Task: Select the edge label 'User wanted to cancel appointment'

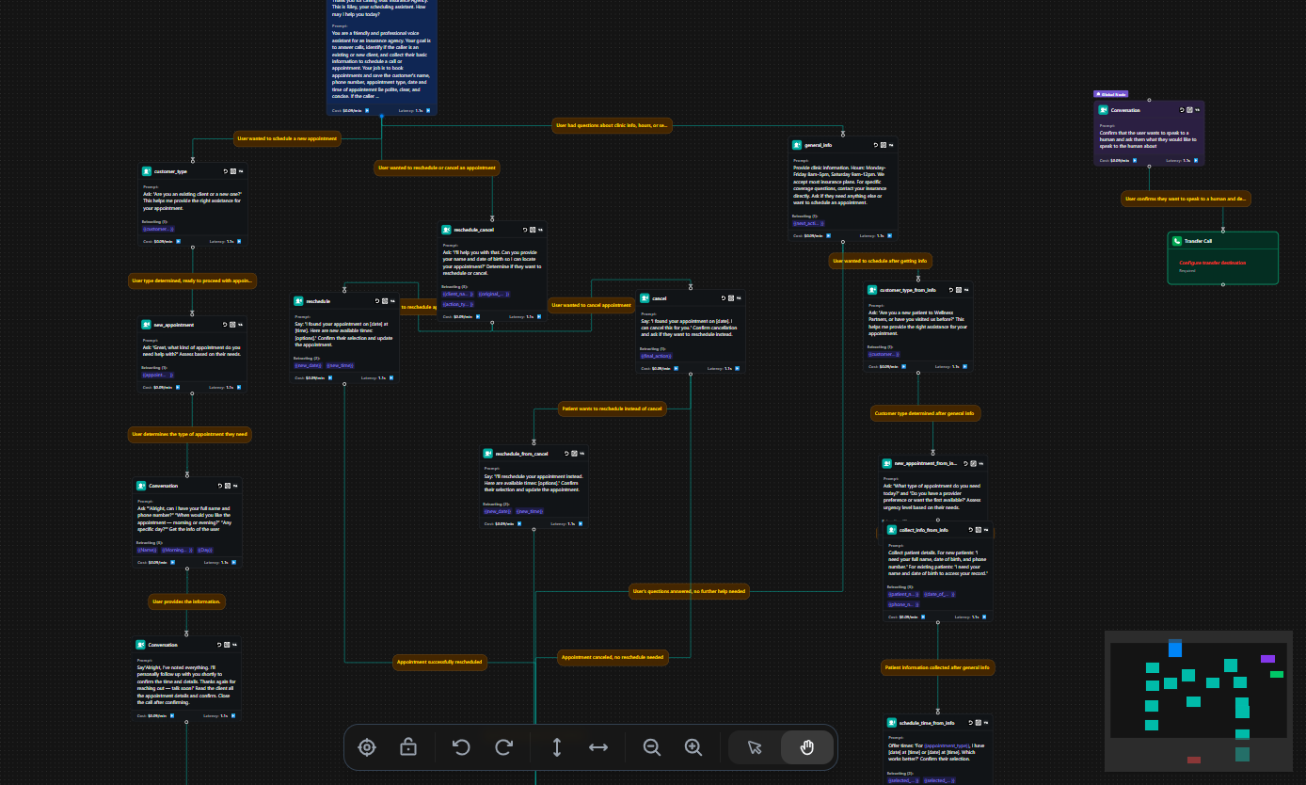Action: pos(591,305)
